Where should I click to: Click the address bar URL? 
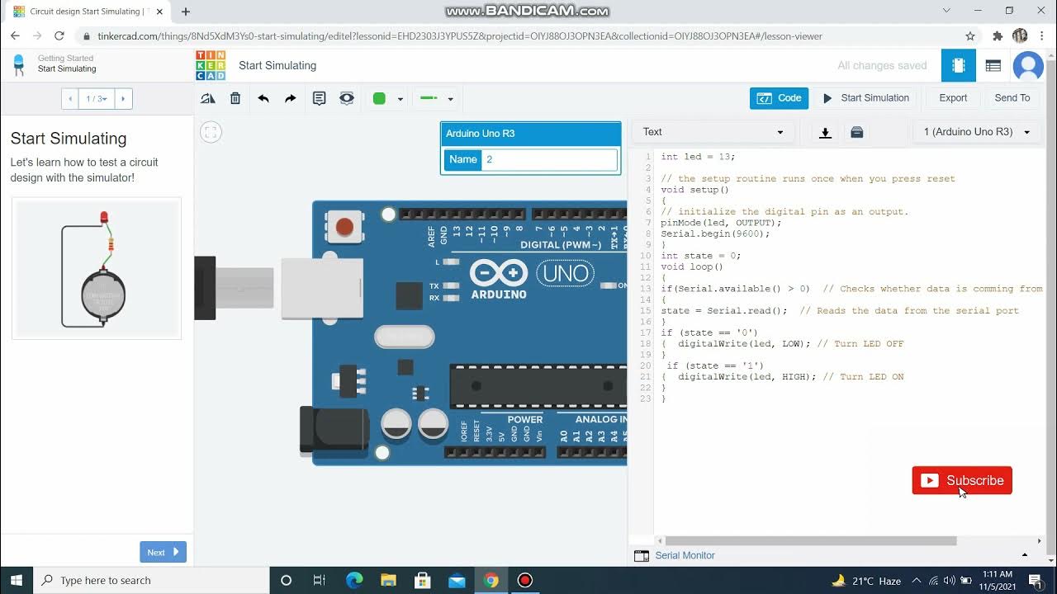460,36
